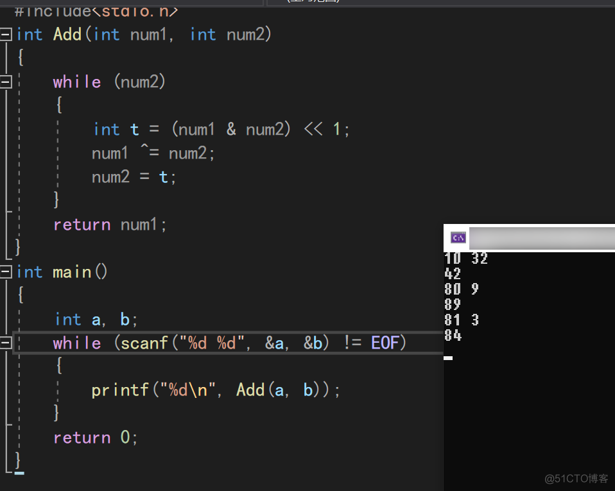Screen dimensions: 615x491
Task: Click the printf call line
Action: pos(216,390)
